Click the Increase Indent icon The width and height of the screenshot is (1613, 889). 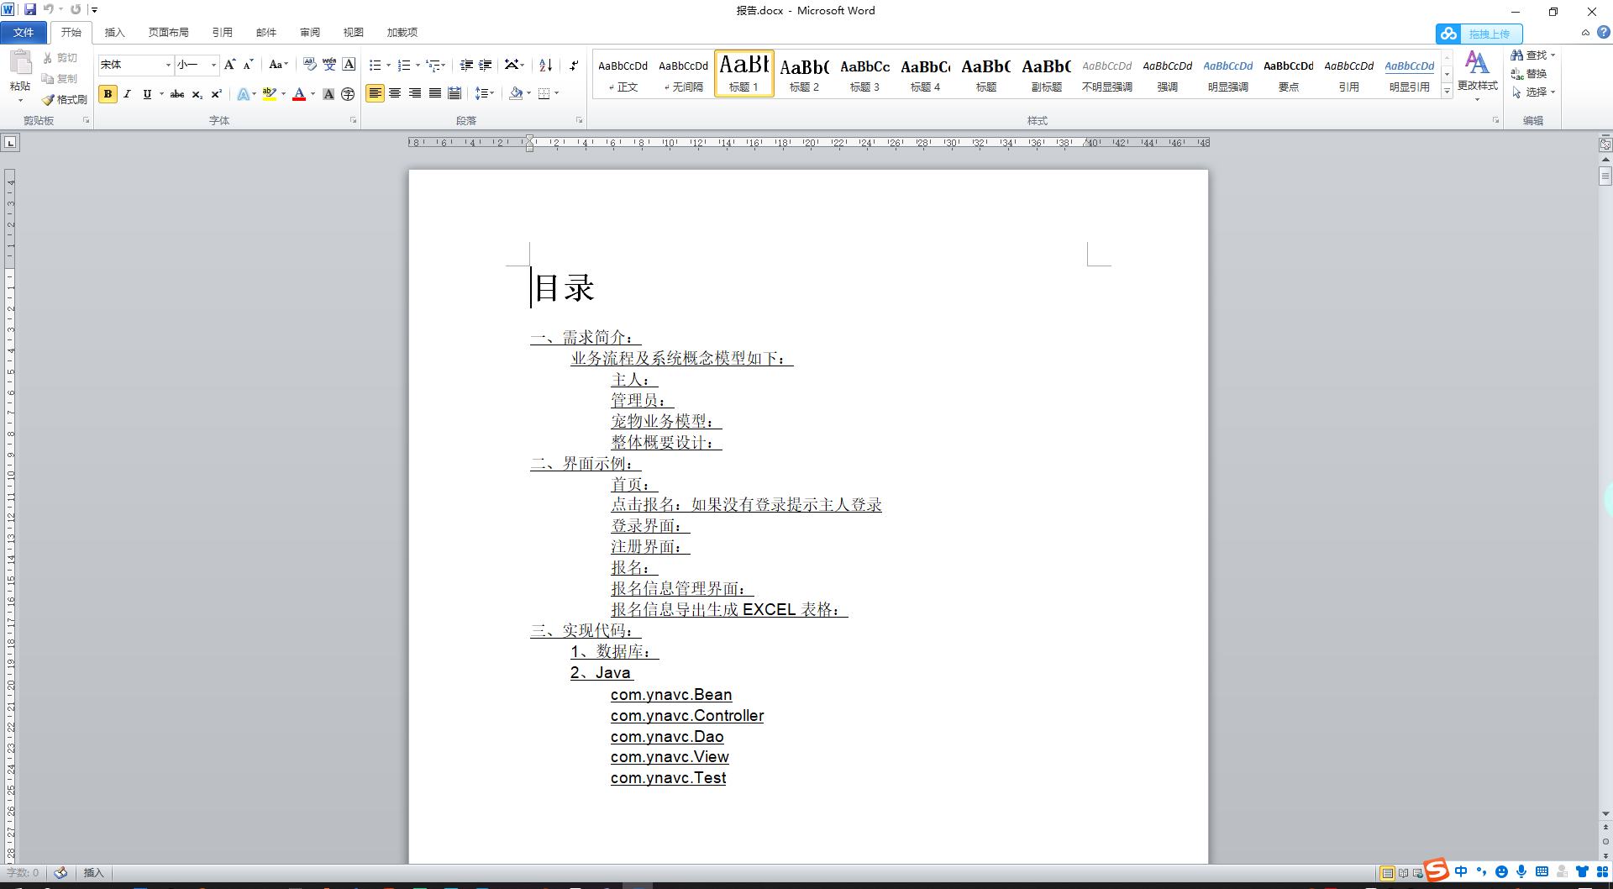coord(486,65)
